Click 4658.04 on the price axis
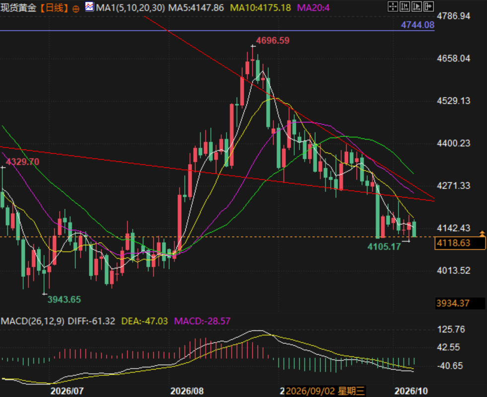 click(453, 59)
